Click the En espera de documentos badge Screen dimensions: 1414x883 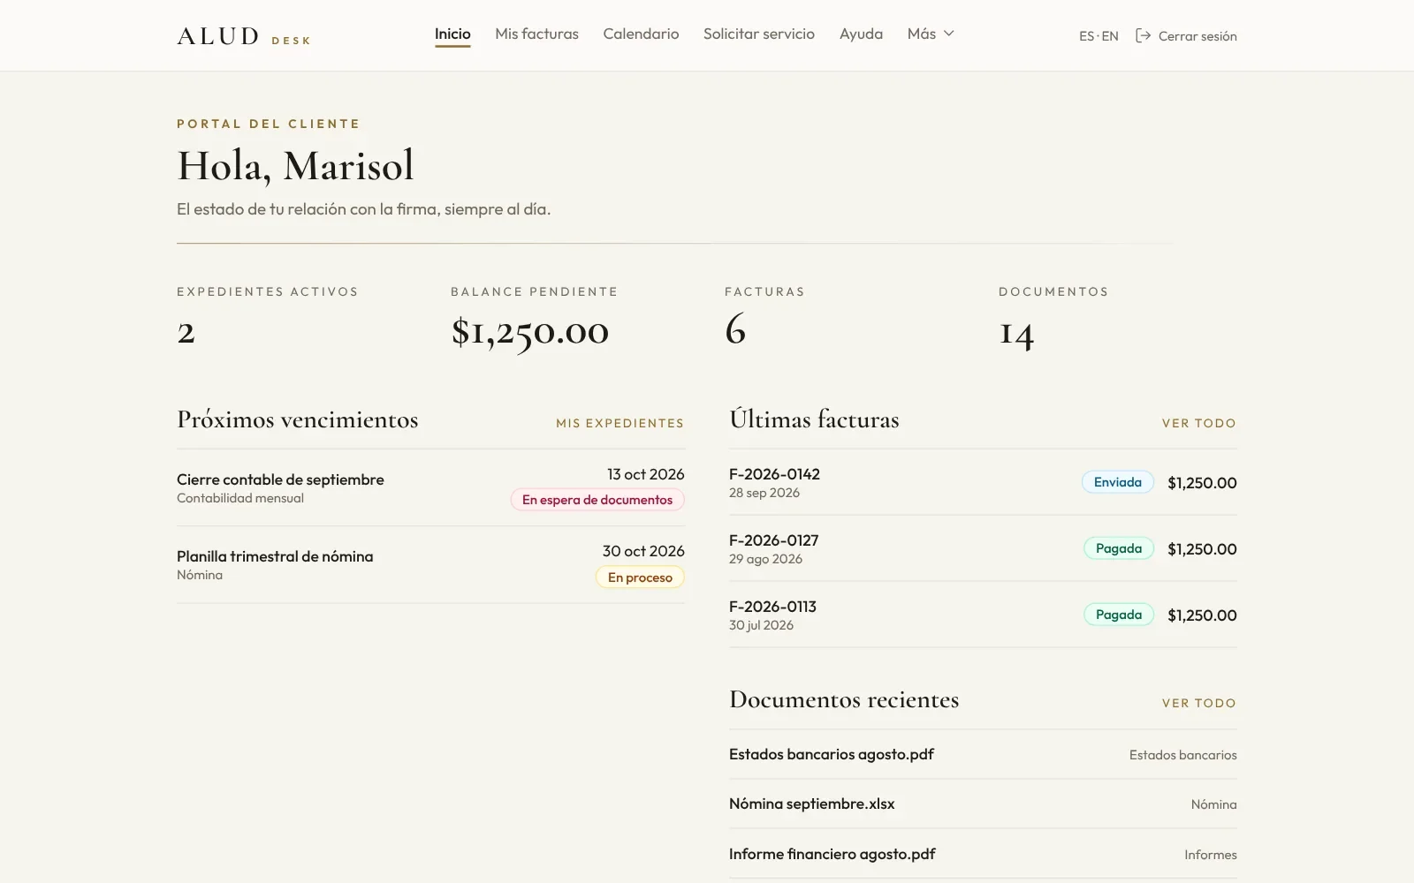pos(597,500)
